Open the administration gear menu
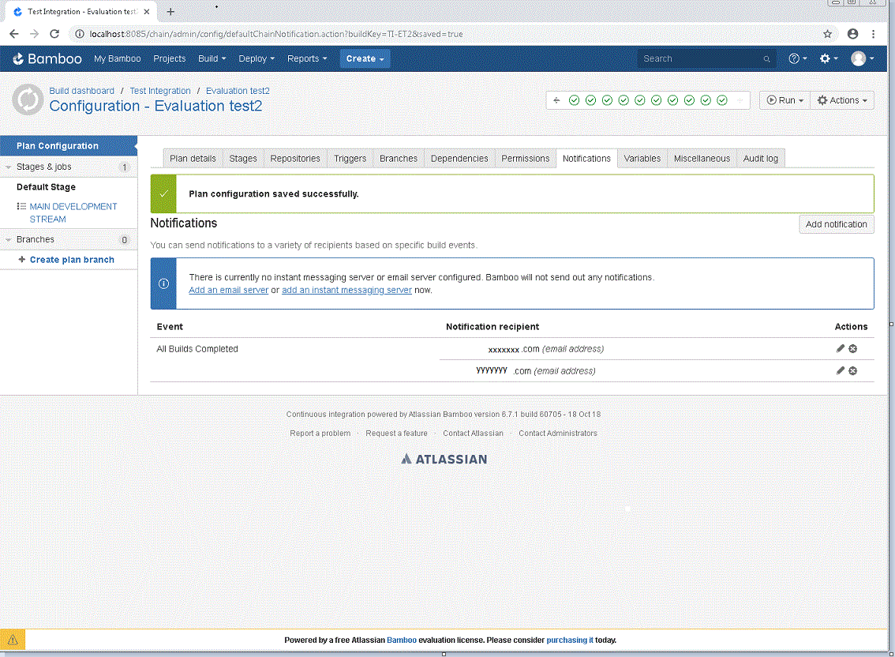Screen dimensions: 895x657 coord(828,59)
